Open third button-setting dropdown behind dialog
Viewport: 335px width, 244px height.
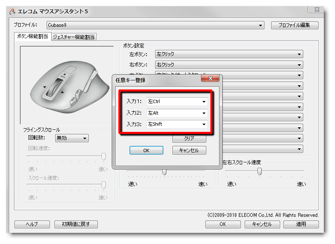pos(300,75)
